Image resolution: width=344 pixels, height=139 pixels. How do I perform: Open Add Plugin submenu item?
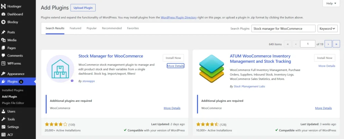tap(9, 96)
